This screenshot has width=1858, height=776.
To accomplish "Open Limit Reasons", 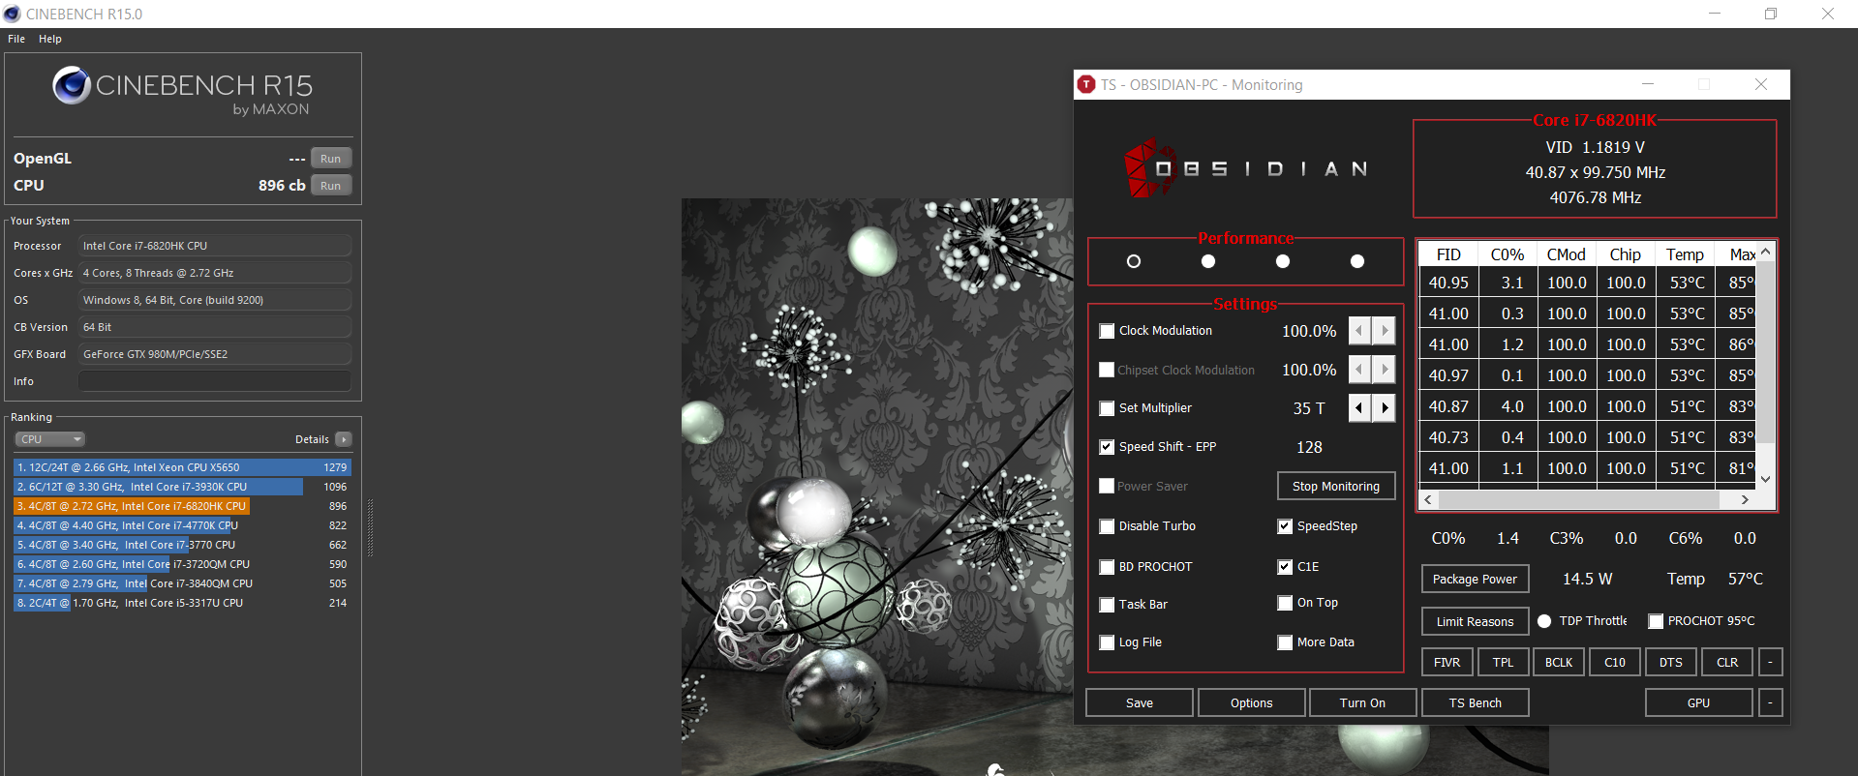I will click(1475, 621).
